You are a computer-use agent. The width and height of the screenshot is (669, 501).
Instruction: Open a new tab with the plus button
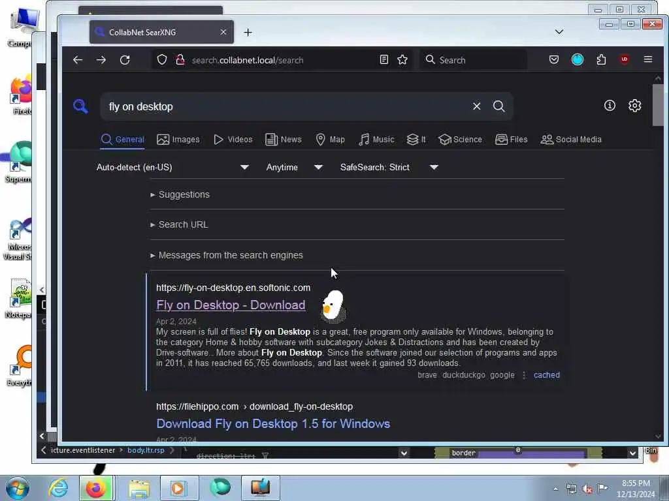click(x=248, y=33)
